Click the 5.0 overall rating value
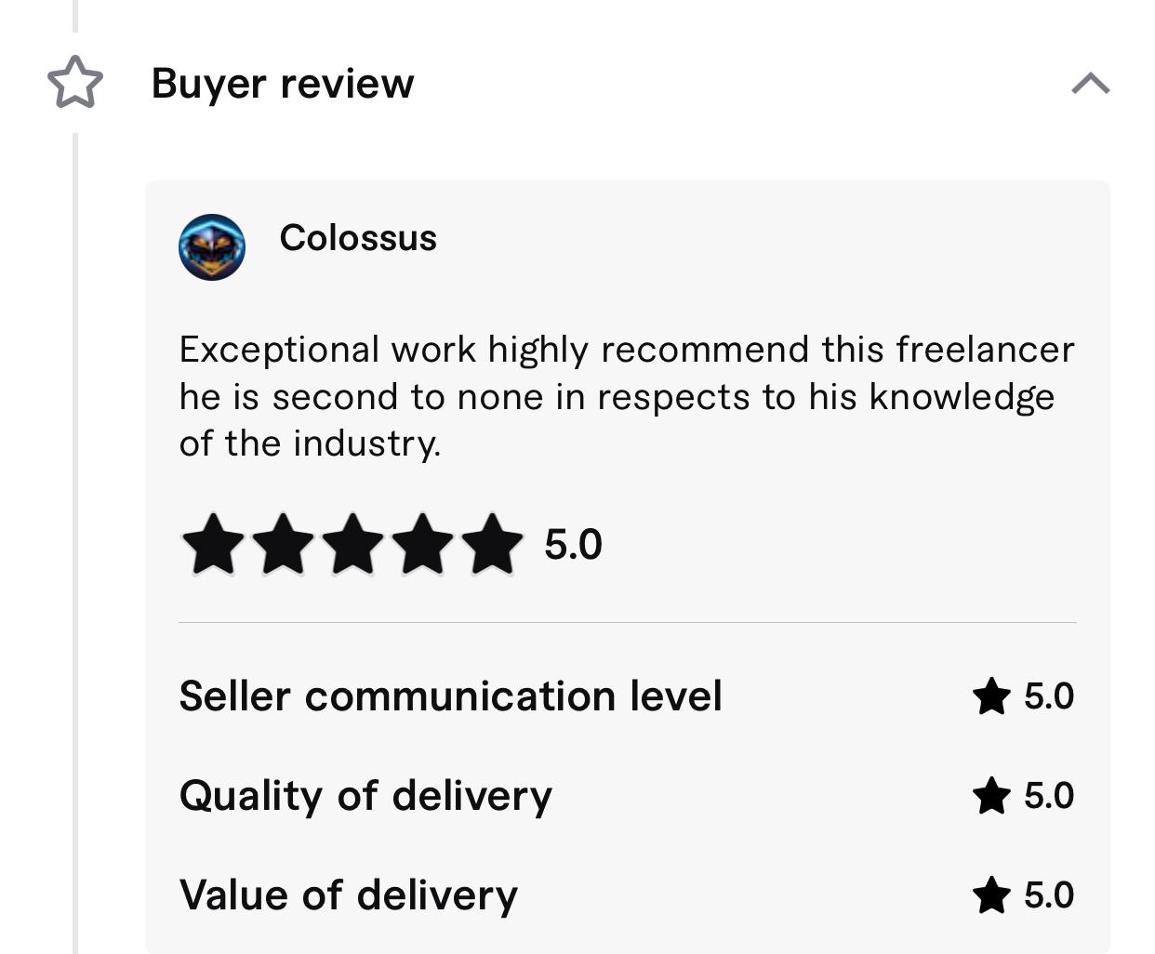This screenshot has height=954, width=1155. pyautogui.click(x=572, y=546)
